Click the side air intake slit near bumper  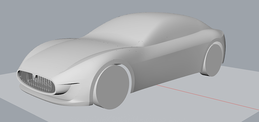[68, 85]
